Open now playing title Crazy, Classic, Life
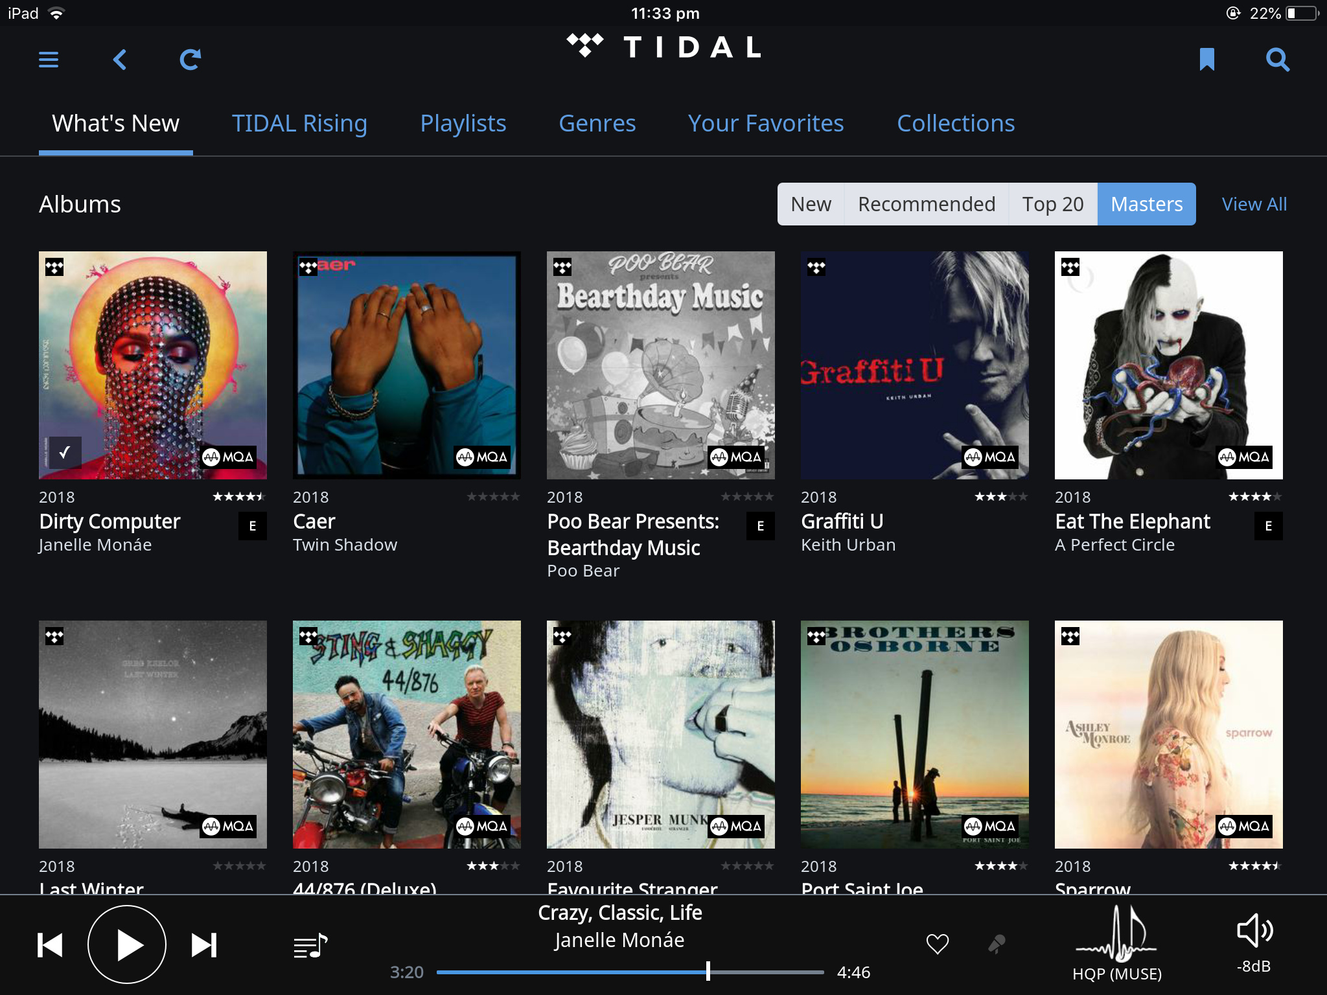 (x=620, y=913)
